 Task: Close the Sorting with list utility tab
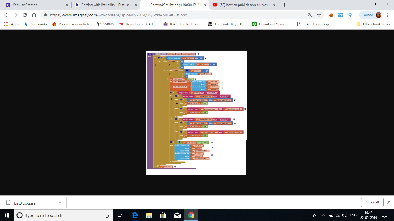point(136,5)
